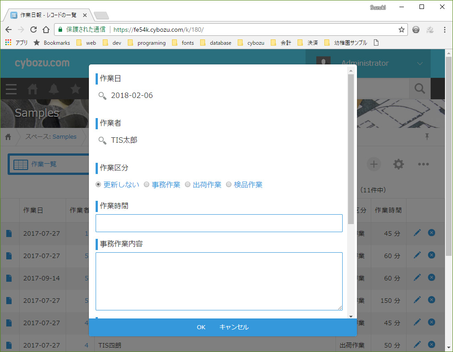Open Chrome's three-dot menu
453x352 pixels.
click(445, 30)
